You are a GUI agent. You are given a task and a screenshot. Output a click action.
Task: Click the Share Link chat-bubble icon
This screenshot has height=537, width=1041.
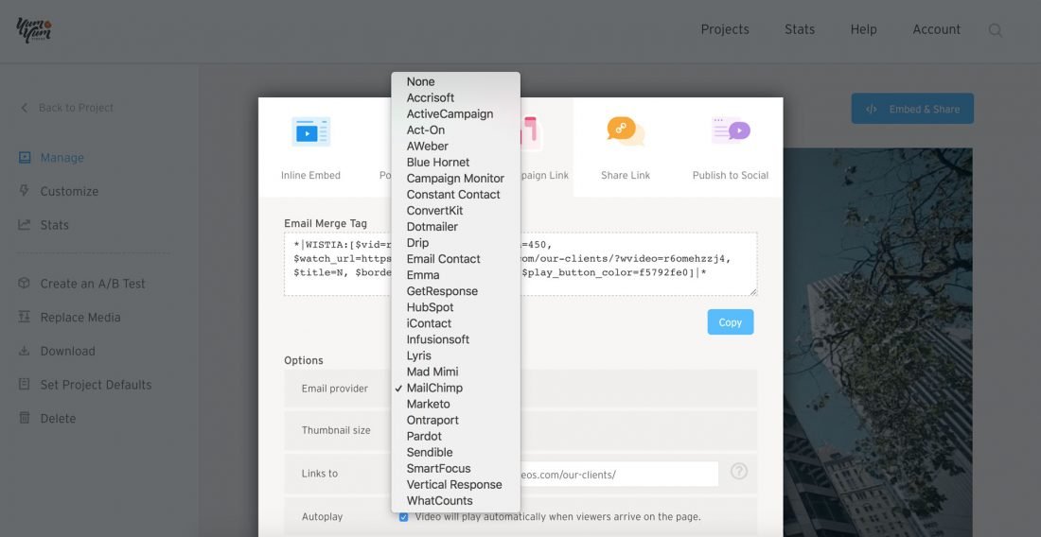pyautogui.click(x=626, y=130)
